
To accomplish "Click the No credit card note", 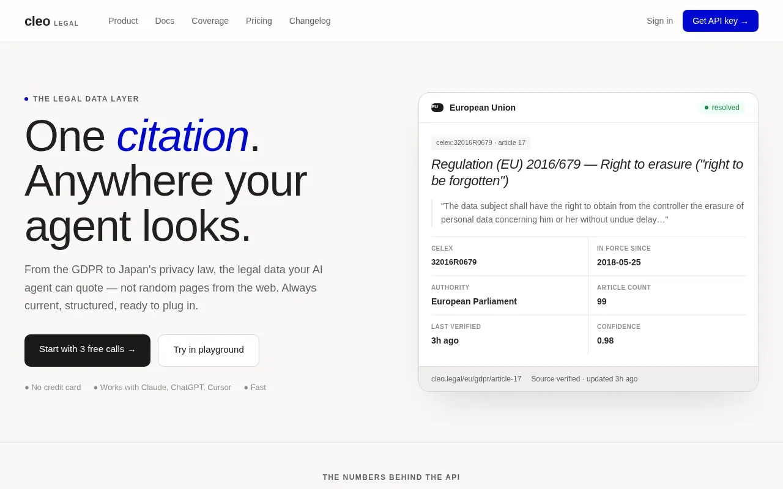I will 53,387.
